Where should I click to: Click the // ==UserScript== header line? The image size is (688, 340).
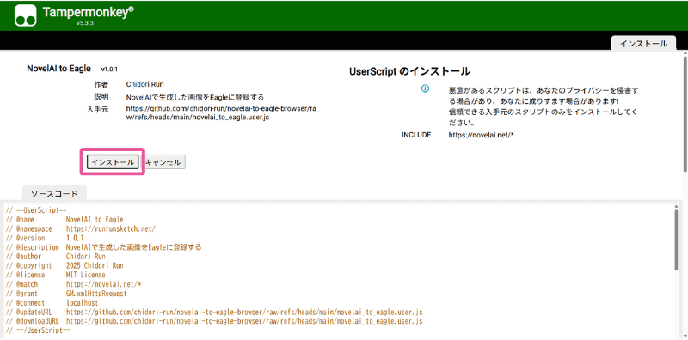36,210
